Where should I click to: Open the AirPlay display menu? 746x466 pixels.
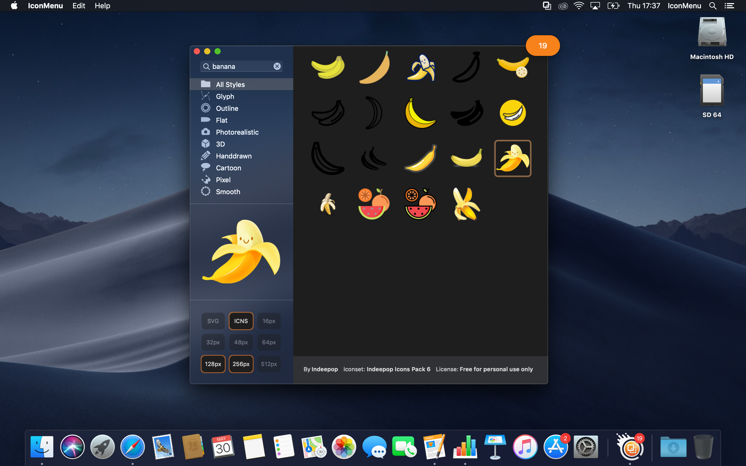(x=595, y=5)
